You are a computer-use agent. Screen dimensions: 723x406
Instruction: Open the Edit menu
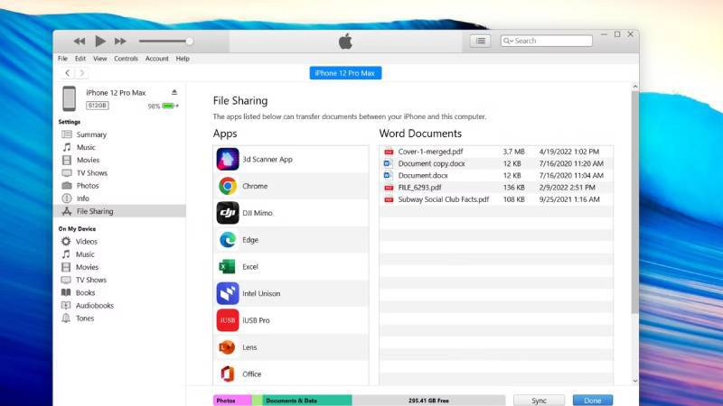point(80,59)
